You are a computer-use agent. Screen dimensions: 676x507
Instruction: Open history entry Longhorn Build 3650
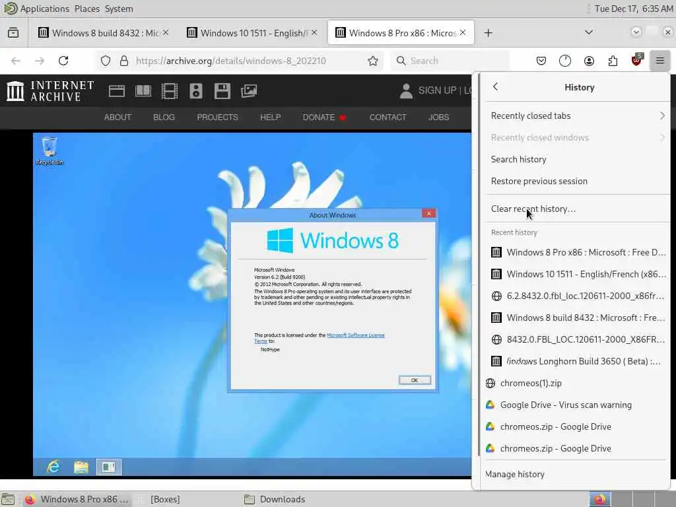pos(578,361)
